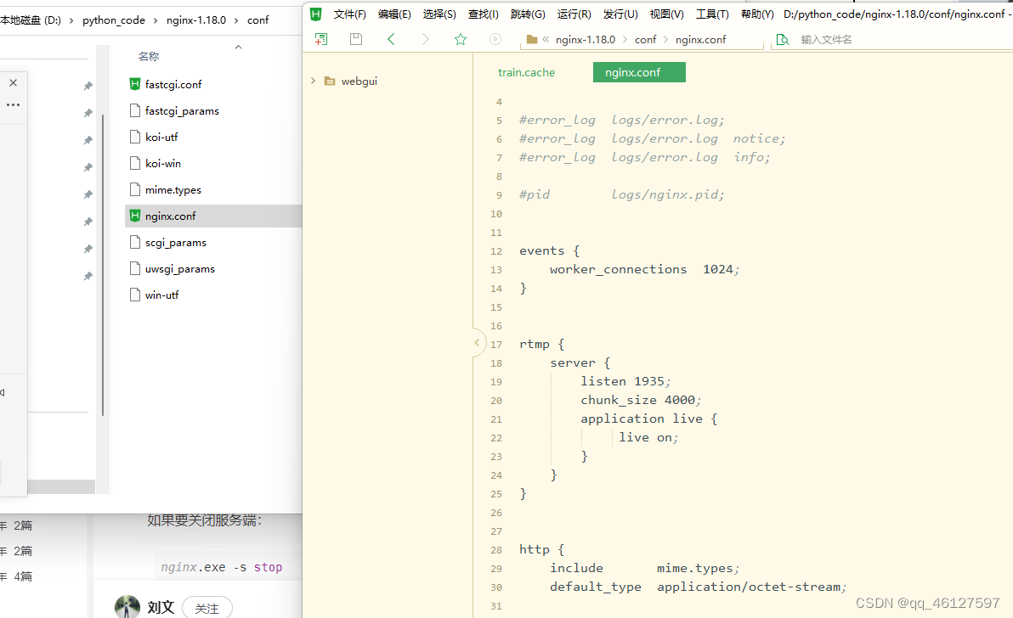Open the 视图(V) menu
The image size is (1013, 618).
tap(667, 14)
